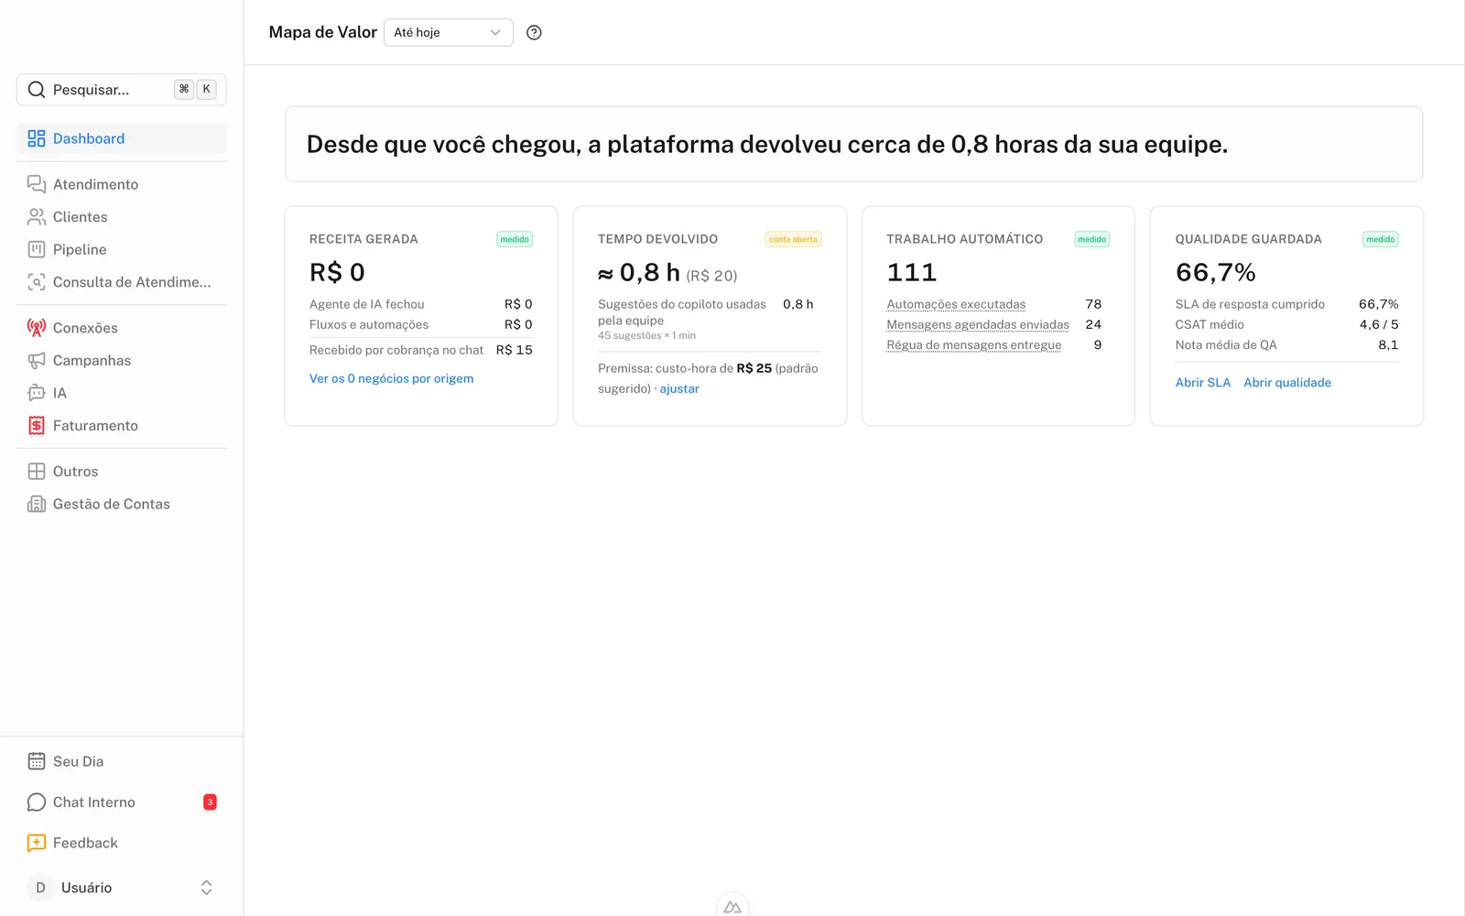This screenshot has width=1465, height=916.
Task: Click the Dashboard grid icon
Action: pyautogui.click(x=37, y=138)
